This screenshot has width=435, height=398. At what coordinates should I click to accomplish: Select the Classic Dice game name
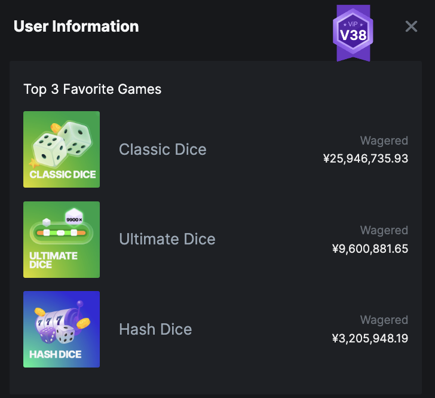(x=163, y=149)
